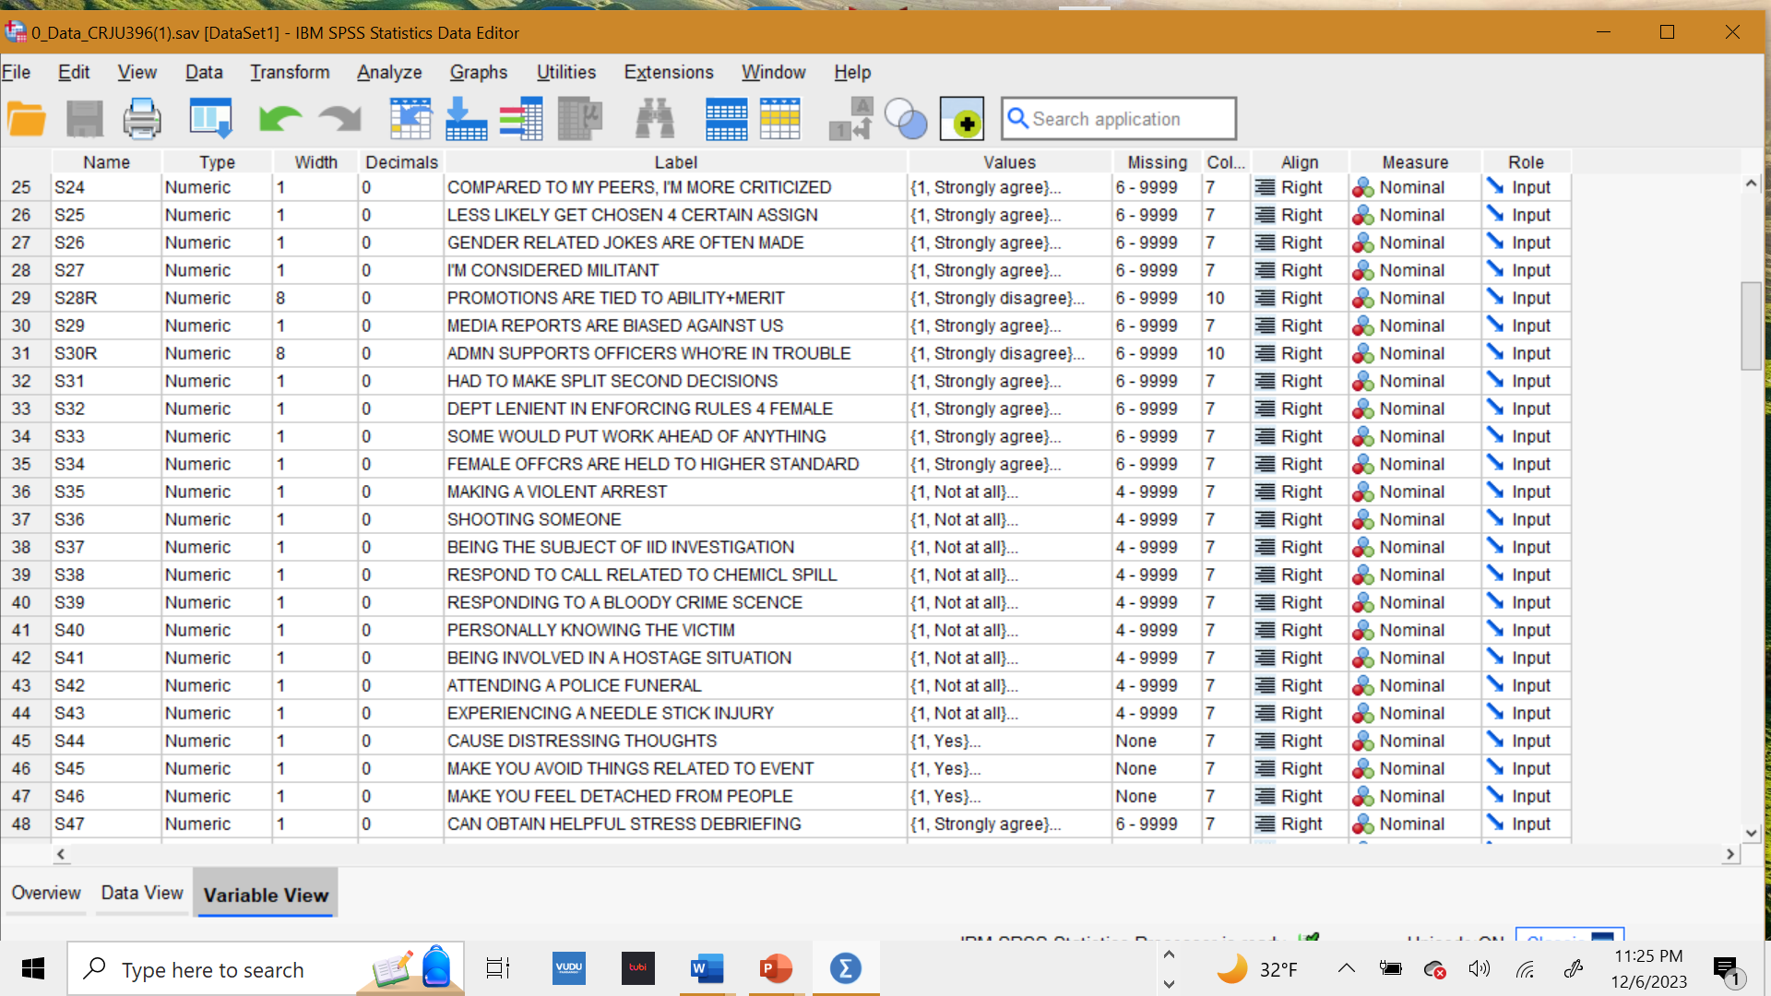Click the horizontal scrollbar left arrow
The image size is (1771, 996).
61,854
